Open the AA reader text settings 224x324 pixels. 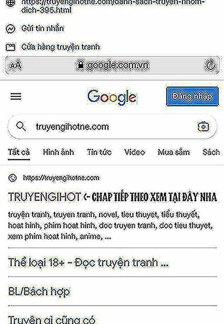click(x=16, y=66)
